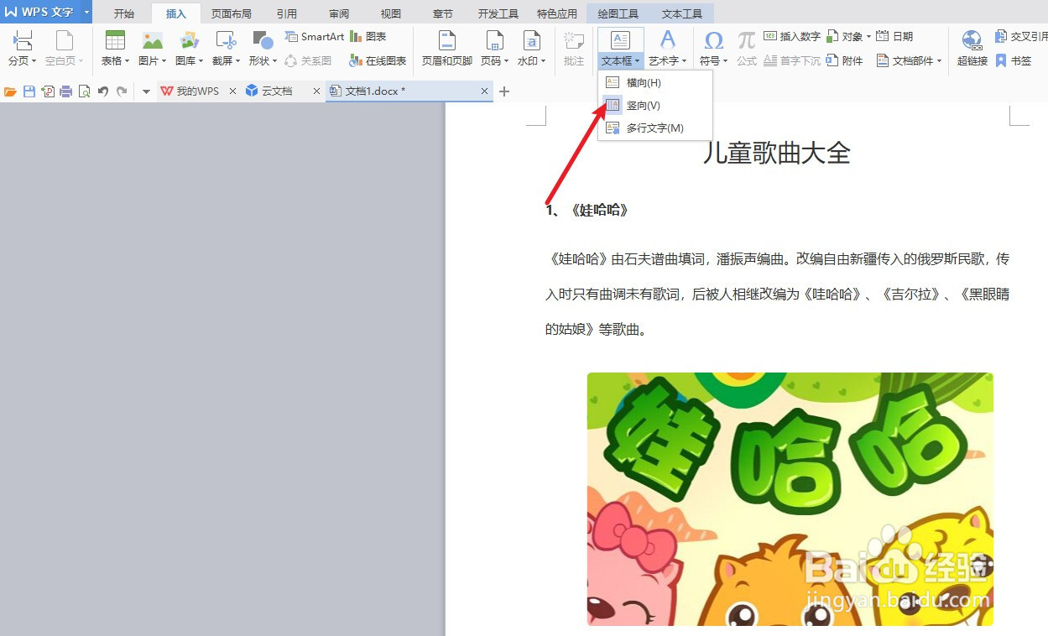This screenshot has height=636, width=1048.
Task: Click the 水印 watermark icon
Action: (x=531, y=40)
